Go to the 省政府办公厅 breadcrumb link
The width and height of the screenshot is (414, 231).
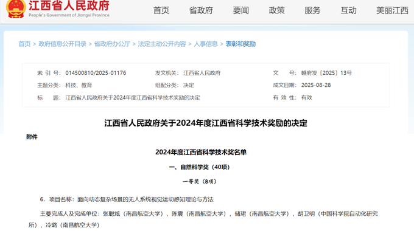112,44
